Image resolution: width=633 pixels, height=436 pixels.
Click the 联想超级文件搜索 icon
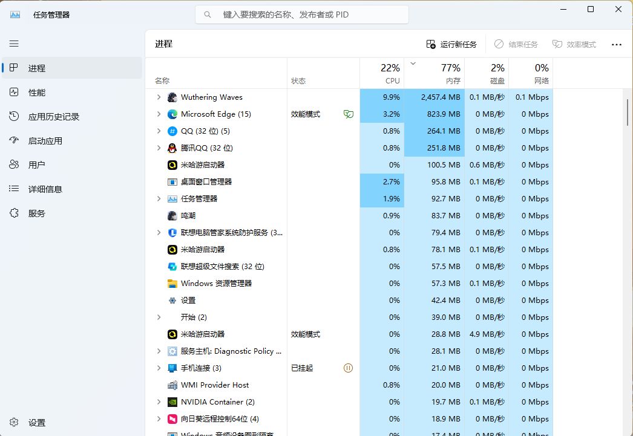(x=172, y=267)
